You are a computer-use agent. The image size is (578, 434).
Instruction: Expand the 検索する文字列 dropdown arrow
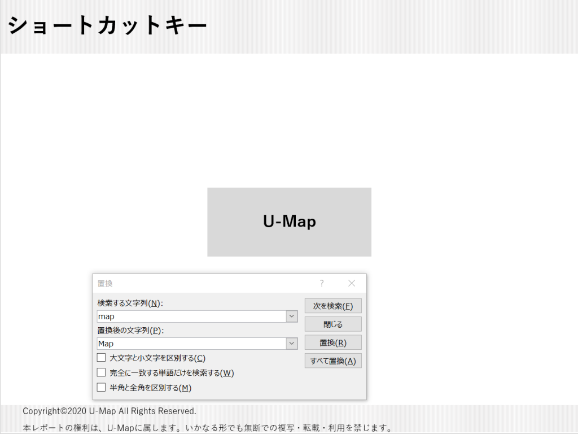292,316
